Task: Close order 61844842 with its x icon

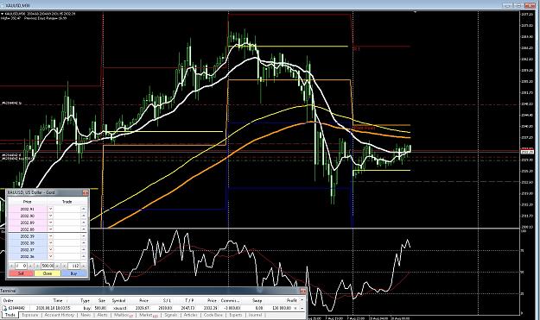Action: 295,308
